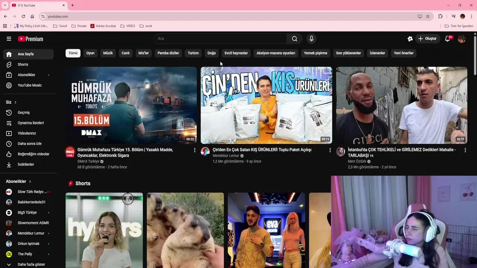Screen dimensions: 477x268
Task: Click the page vertical scrollbar
Action: click(475, 56)
